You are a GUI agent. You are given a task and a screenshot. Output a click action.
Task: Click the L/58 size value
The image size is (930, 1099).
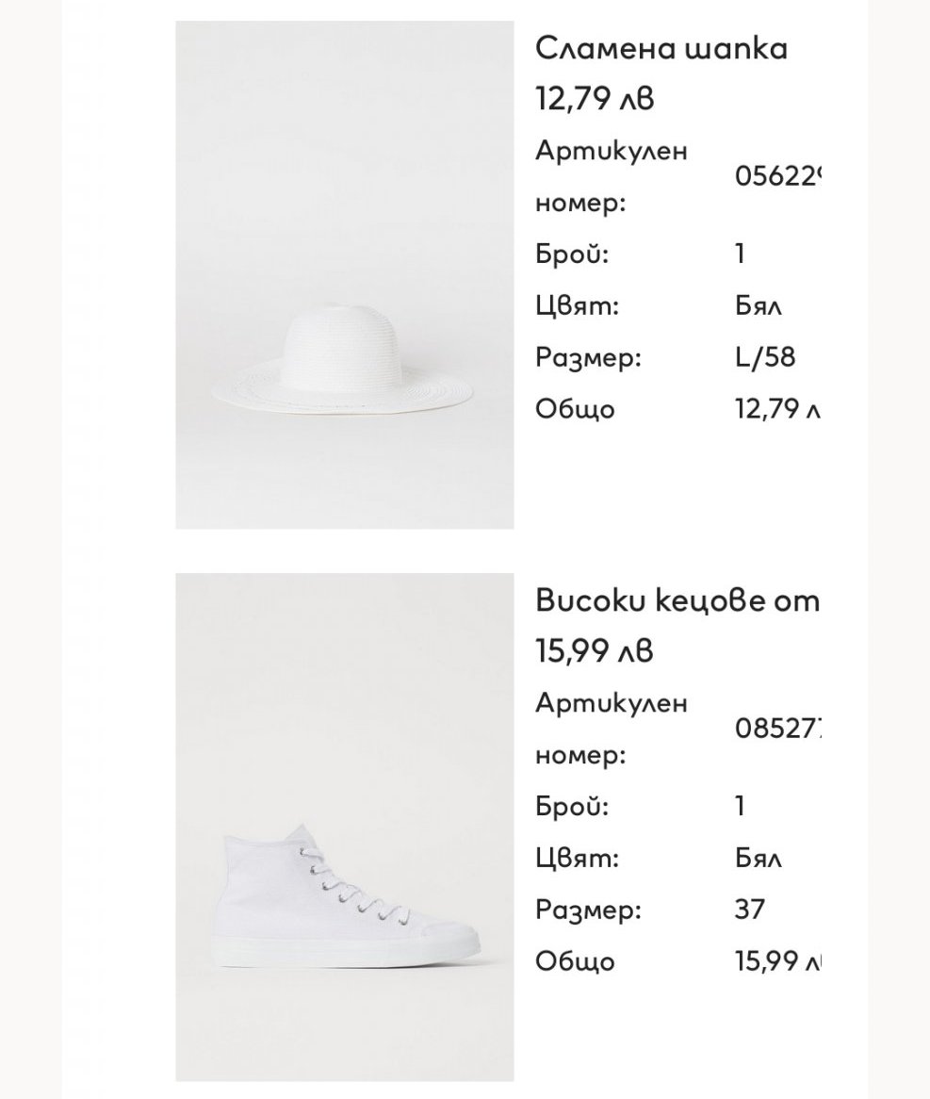tap(765, 357)
